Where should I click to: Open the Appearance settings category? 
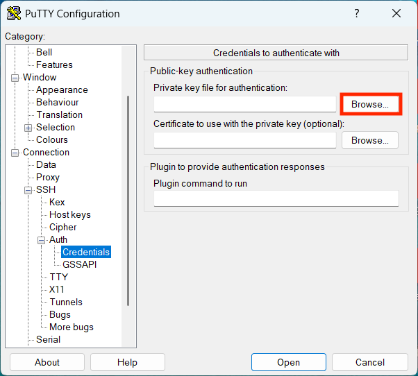62,89
